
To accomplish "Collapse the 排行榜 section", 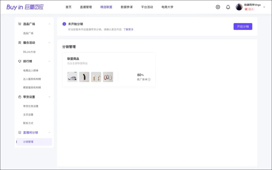I will point(49,61).
